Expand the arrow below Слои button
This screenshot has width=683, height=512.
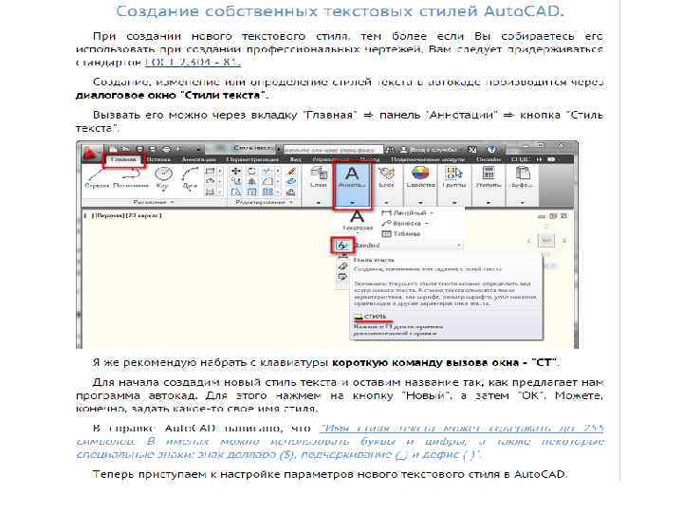pyautogui.click(x=319, y=203)
